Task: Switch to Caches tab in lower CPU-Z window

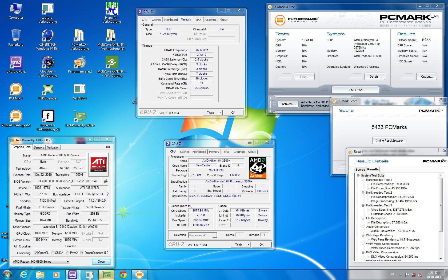Action: coord(185,152)
